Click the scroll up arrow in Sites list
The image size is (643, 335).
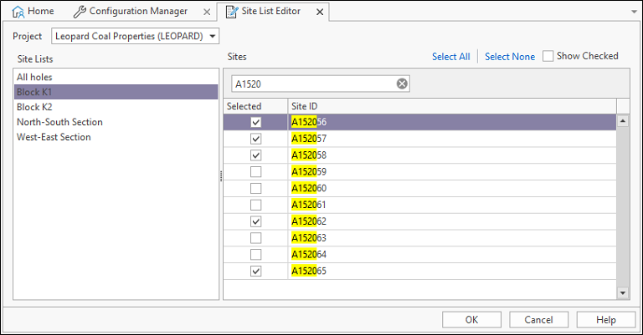click(623, 121)
